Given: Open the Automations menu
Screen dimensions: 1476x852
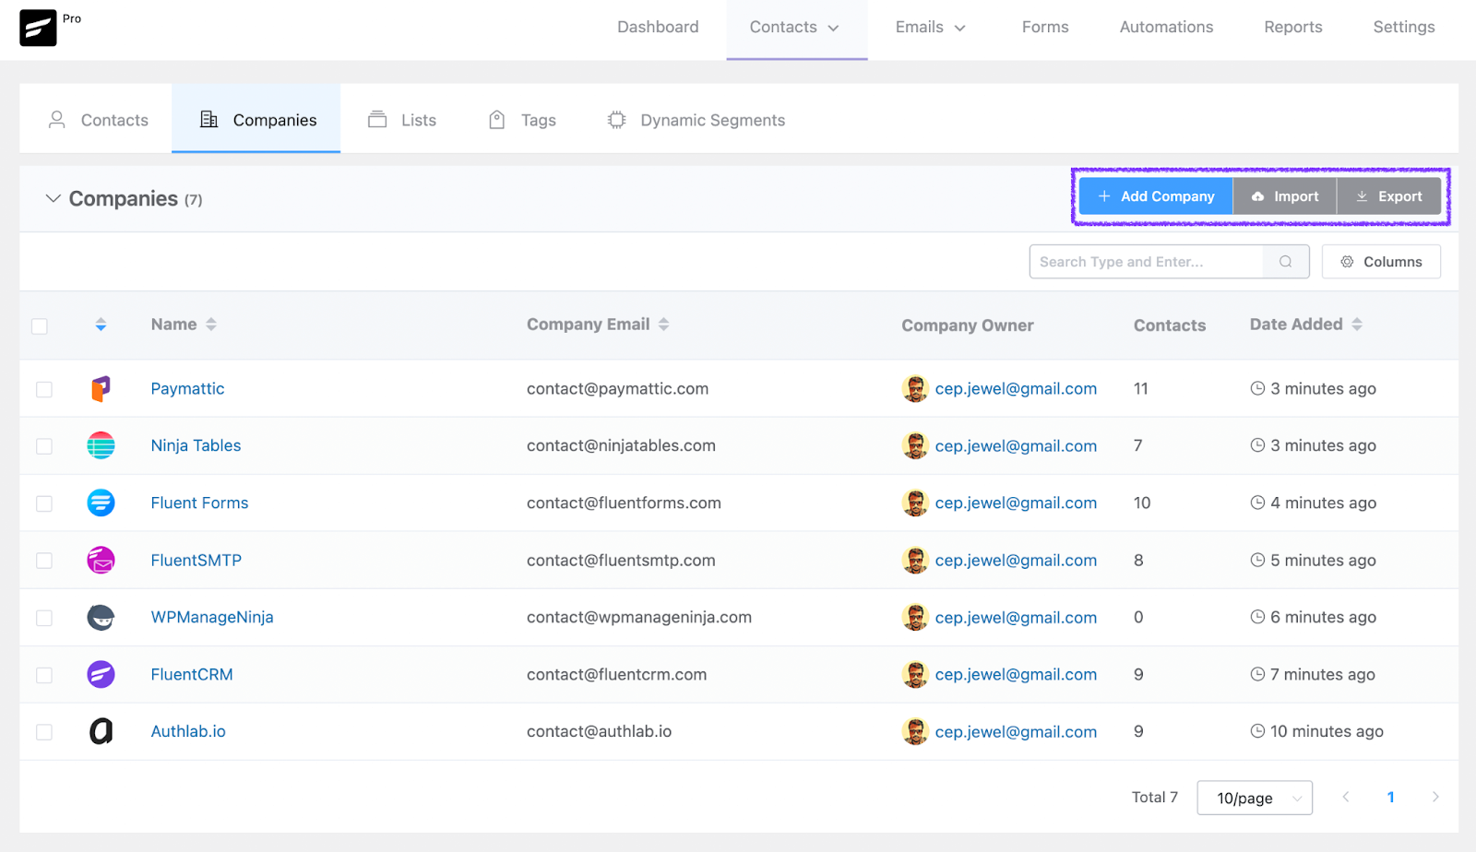Looking at the screenshot, I should click(x=1166, y=28).
